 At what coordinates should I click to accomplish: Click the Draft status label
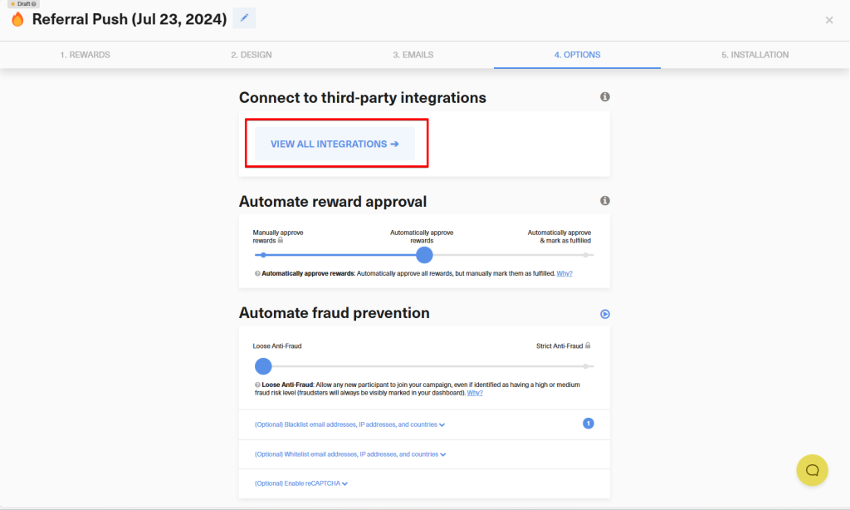22,4
